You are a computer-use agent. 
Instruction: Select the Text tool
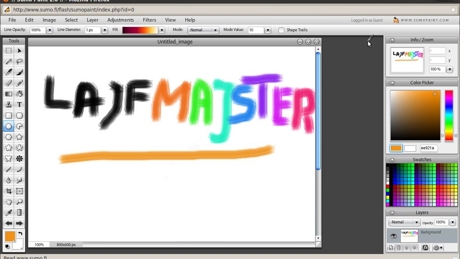[19, 105]
